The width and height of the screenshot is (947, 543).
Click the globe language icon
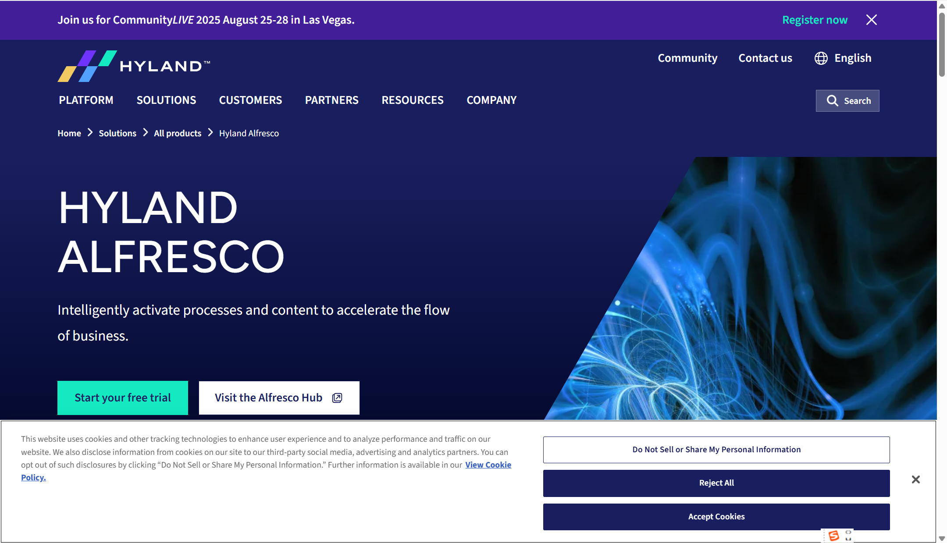(x=821, y=58)
